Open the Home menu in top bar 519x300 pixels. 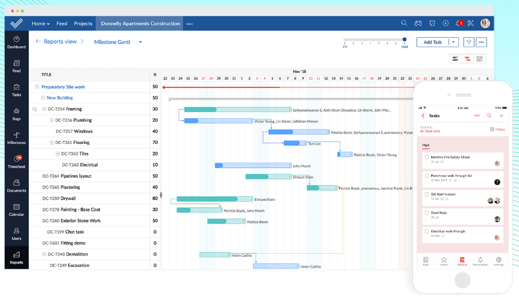tap(40, 23)
